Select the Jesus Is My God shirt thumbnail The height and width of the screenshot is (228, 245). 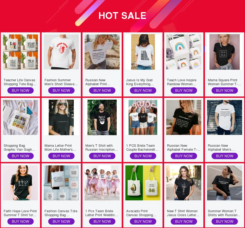tap(143, 52)
